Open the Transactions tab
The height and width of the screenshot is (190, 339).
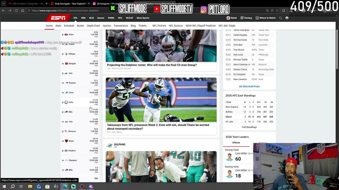point(121,26)
